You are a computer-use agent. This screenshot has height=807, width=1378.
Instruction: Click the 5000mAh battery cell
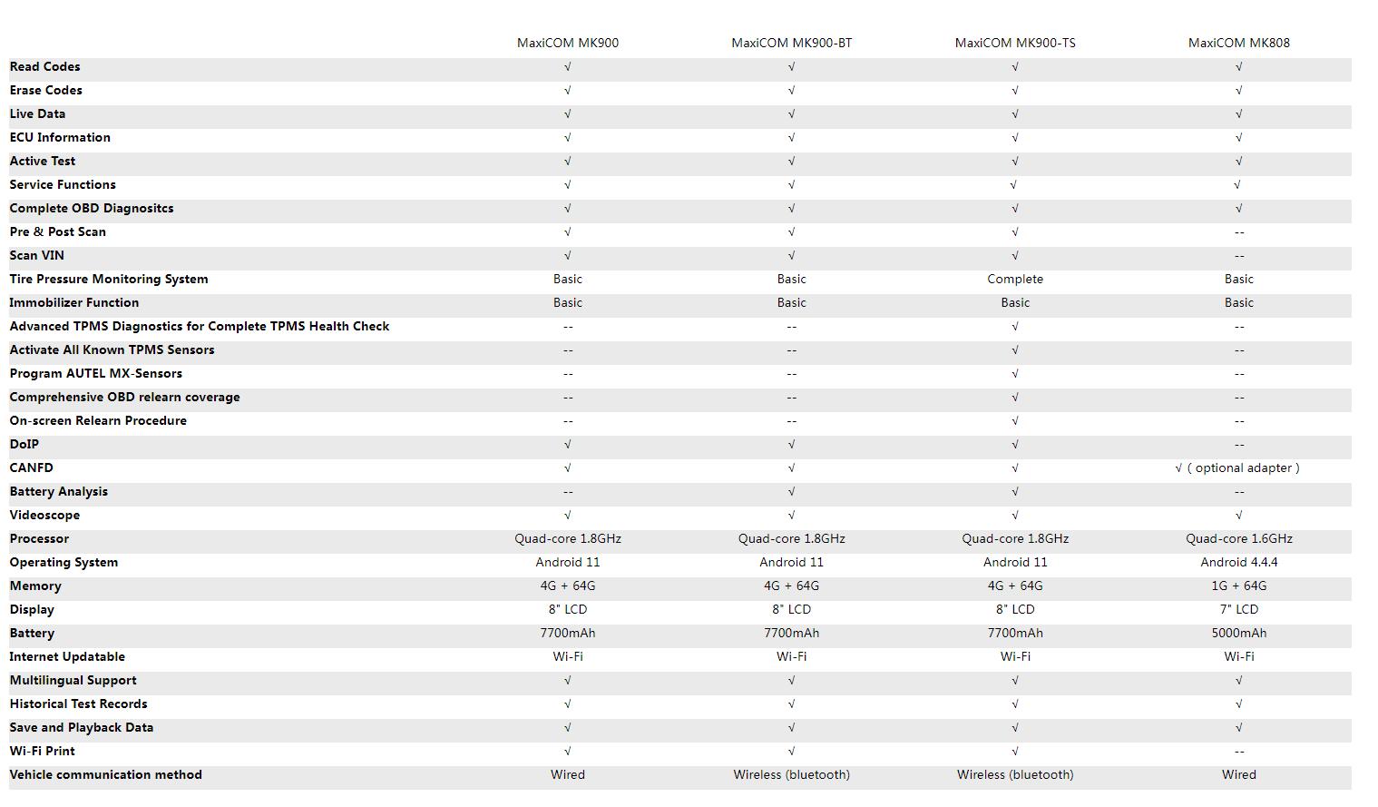[x=1238, y=633]
